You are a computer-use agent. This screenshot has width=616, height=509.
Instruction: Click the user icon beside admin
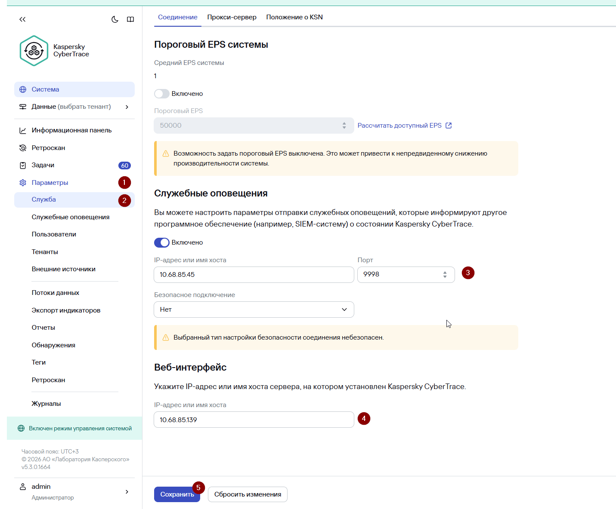23,487
